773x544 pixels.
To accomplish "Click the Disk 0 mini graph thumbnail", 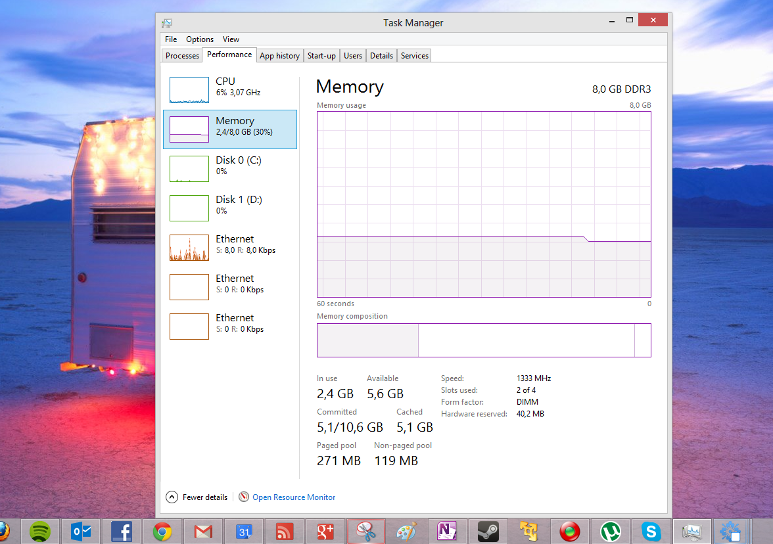I will point(189,168).
